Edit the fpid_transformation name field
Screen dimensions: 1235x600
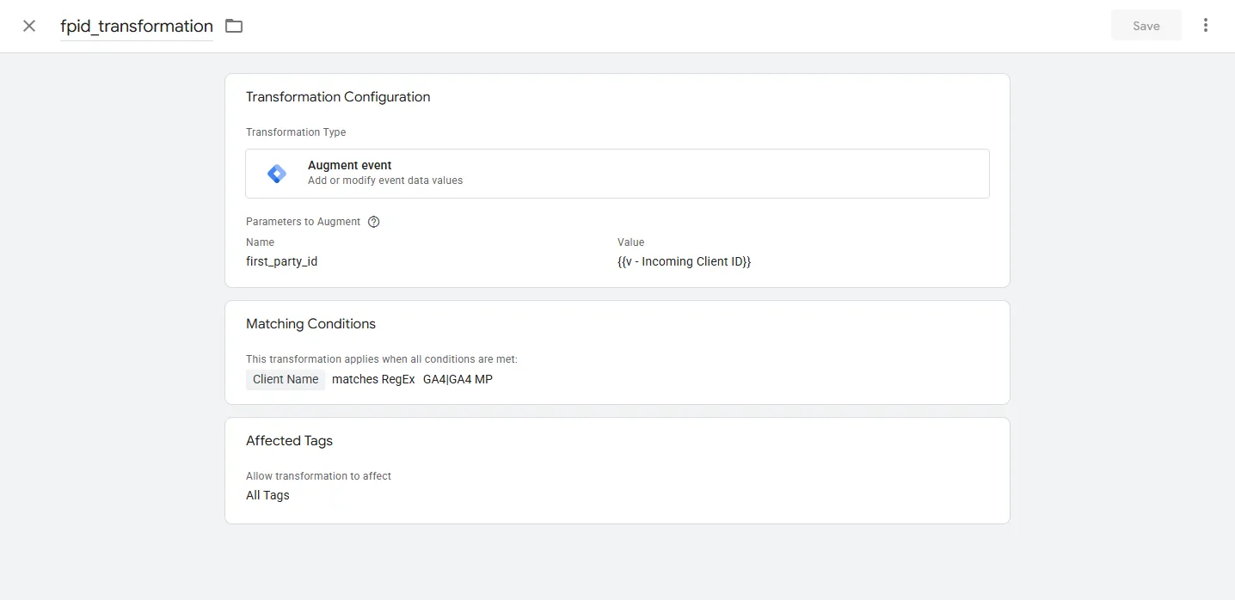pyautogui.click(x=137, y=26)
